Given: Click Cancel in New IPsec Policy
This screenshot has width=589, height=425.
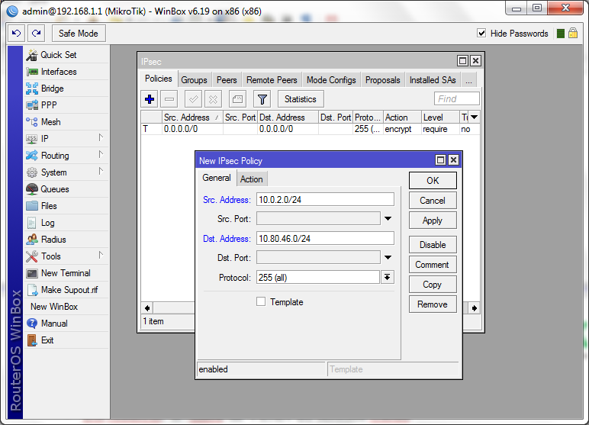Looking at the screenshot, I should (433, 201).
